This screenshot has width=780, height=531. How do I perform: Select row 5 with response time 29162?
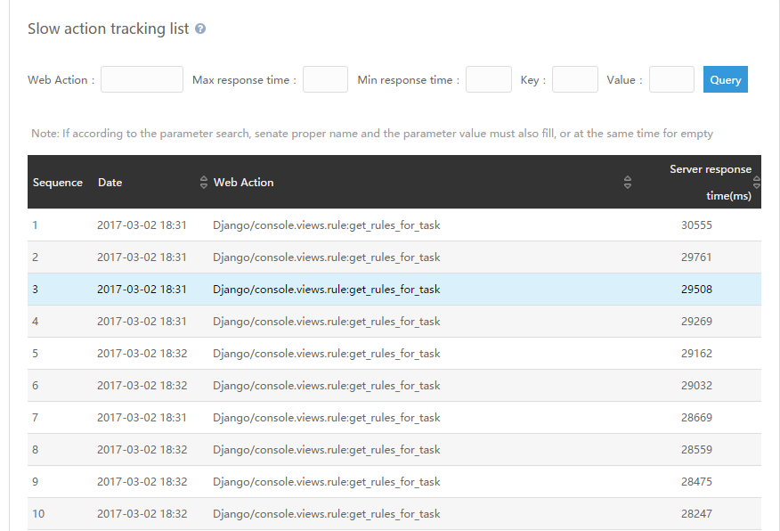[695, 354]
